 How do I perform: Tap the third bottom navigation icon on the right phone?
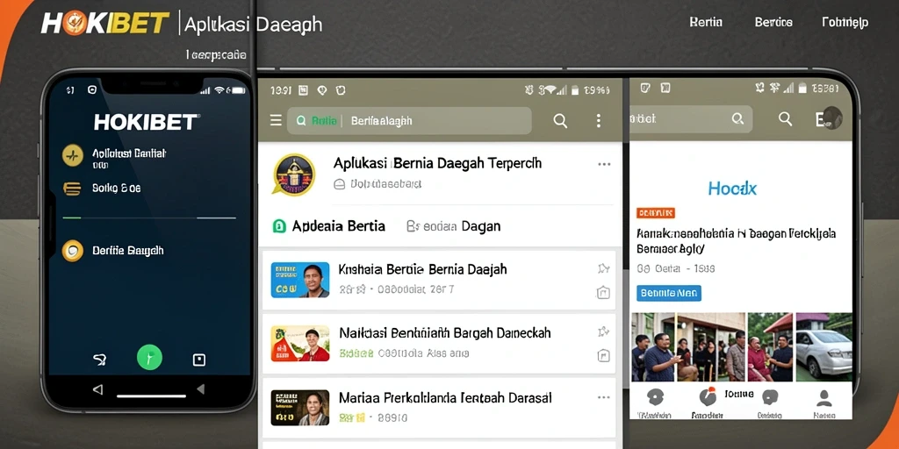tap(770, 397)
